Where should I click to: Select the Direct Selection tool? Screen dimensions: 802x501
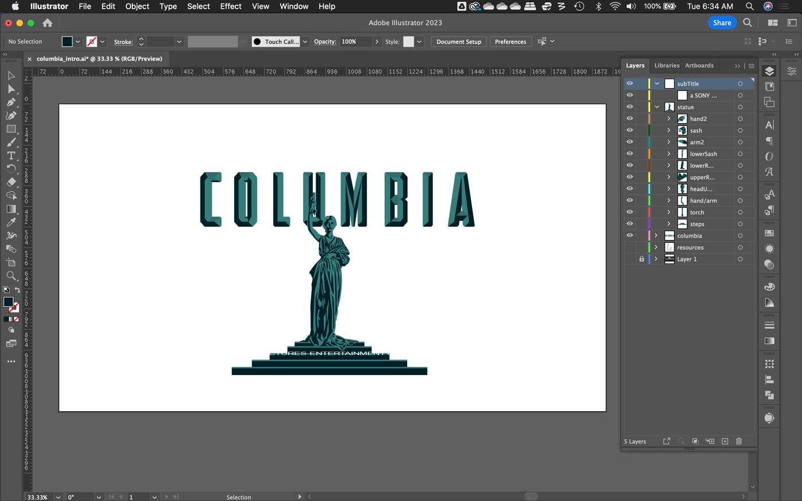tap(11, 89)
